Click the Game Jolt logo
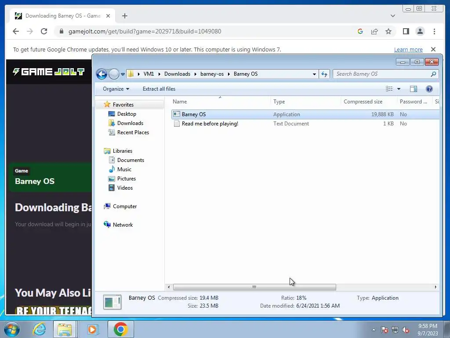Viewport: 450px width, 338px height. pos(48,72)
